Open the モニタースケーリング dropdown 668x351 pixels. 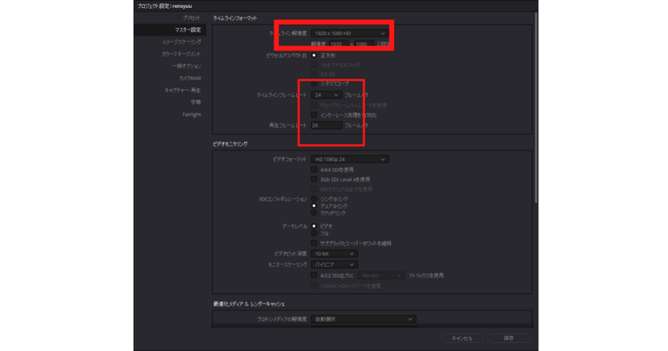click(333, 264)
